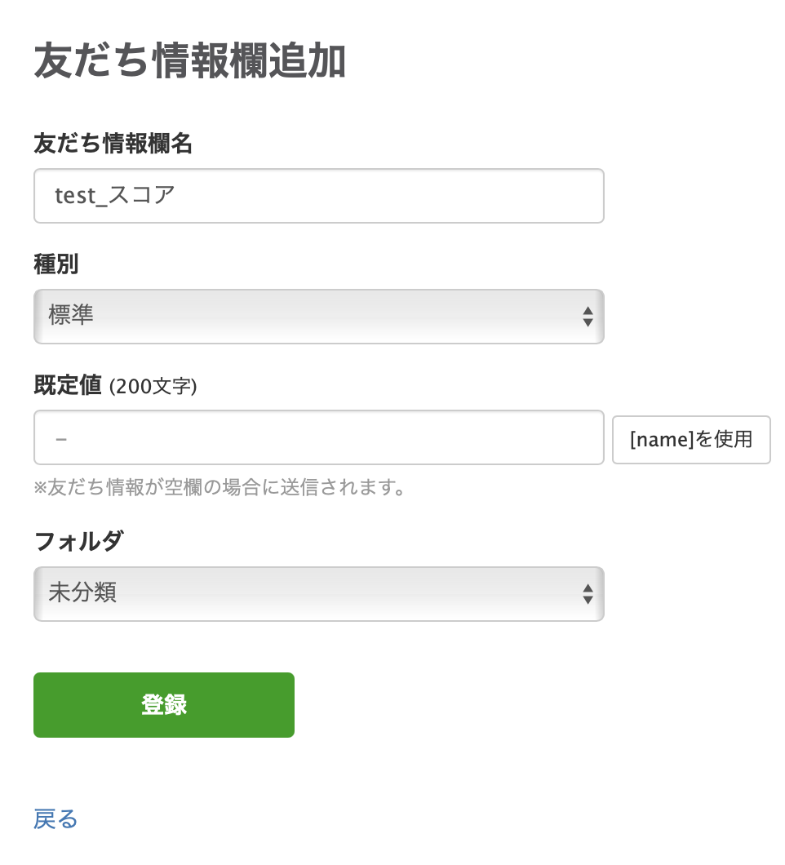Click the フォルダ field label
Screen dimensions: 785x865
tap(76, 541)
